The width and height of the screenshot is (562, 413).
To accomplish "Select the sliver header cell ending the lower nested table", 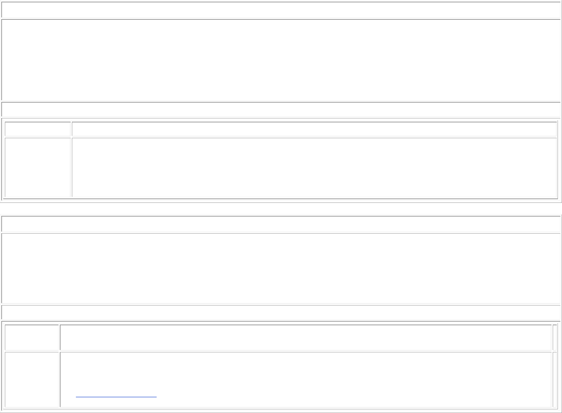I will [x=555, y=337].
